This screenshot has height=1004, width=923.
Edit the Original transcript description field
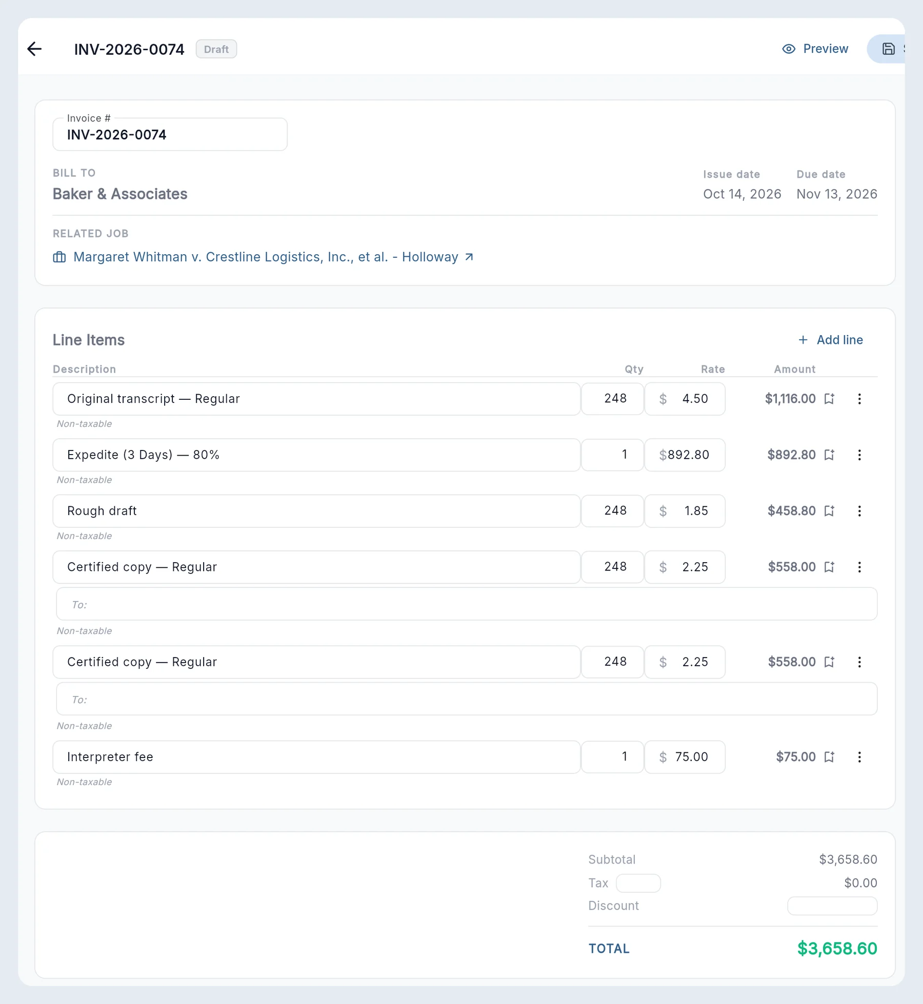[316, 399]
